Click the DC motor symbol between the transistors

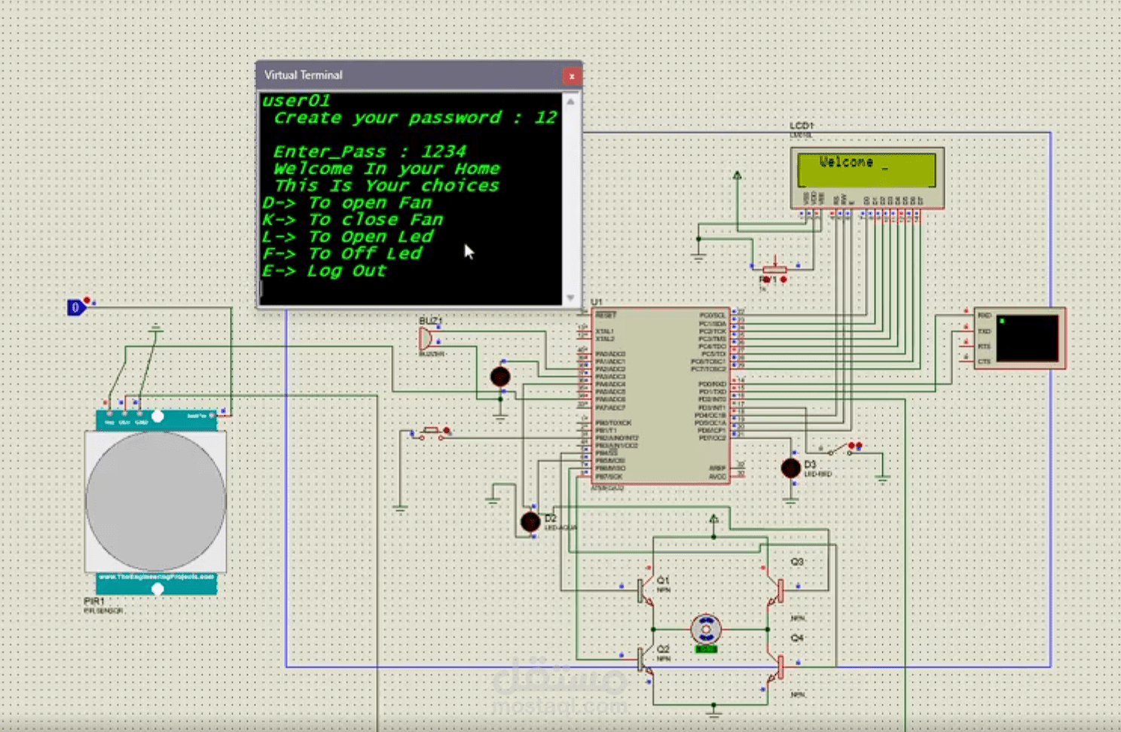[x=706, y=629]
